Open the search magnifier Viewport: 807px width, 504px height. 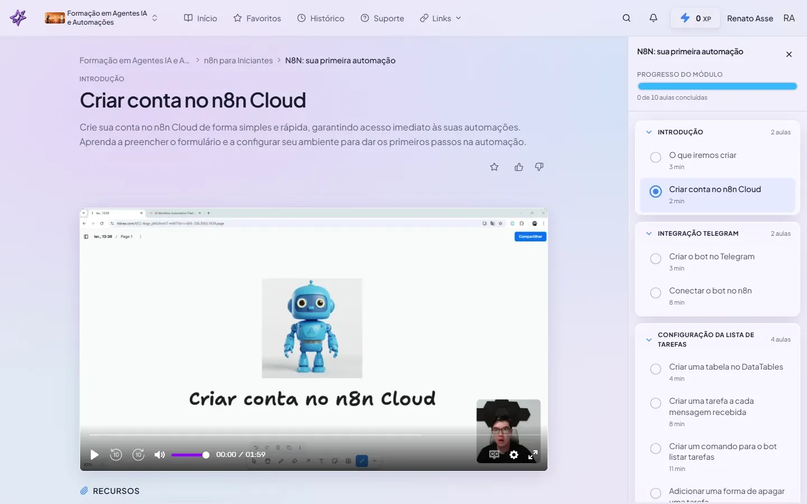(x=627, y=18)
